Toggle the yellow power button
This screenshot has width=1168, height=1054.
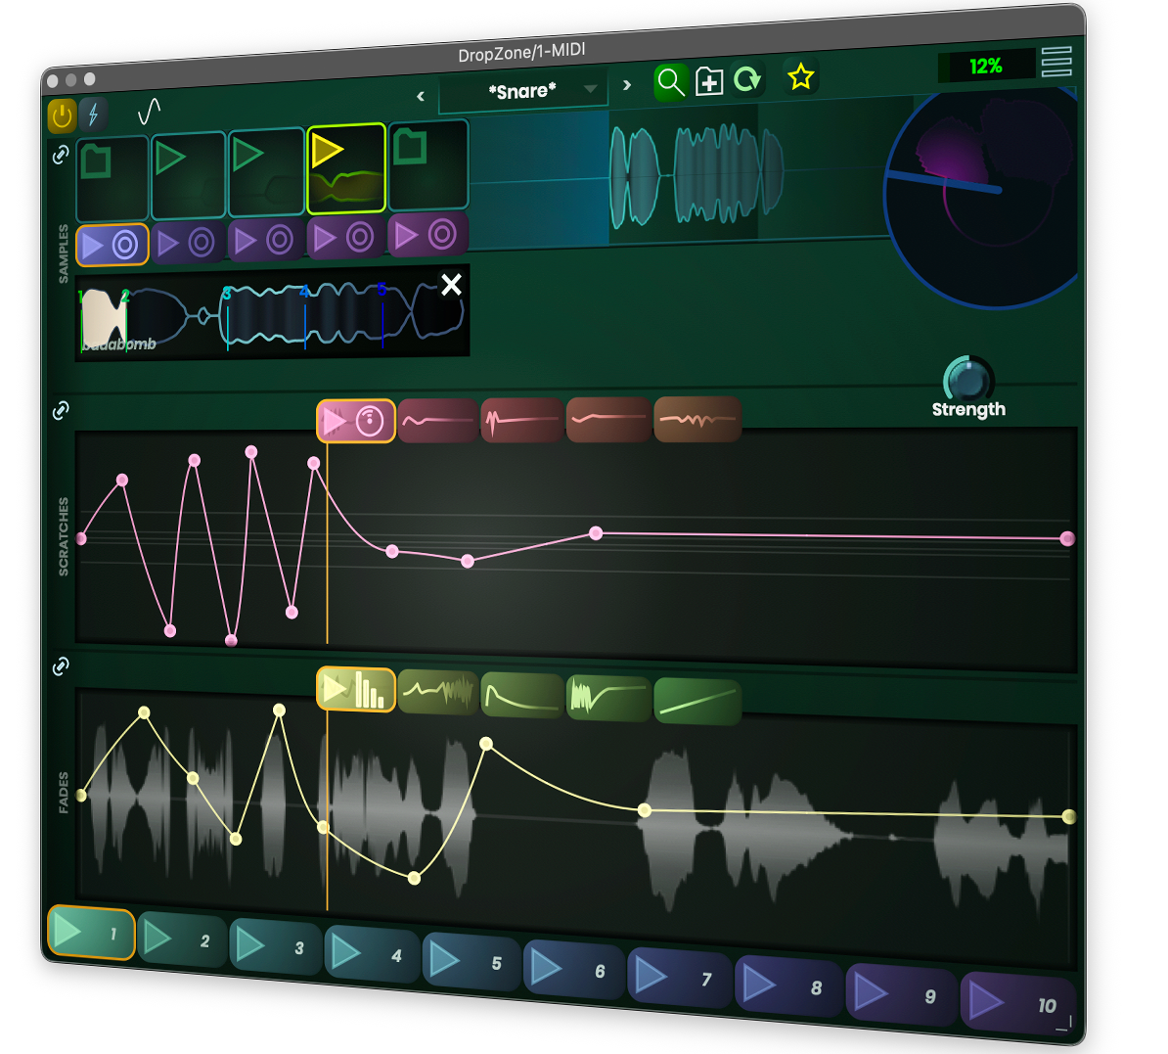point(62,116)
